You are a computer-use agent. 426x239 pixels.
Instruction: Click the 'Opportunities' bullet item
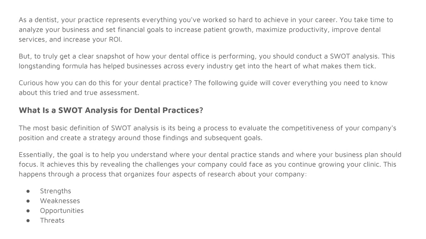[62, 210]
